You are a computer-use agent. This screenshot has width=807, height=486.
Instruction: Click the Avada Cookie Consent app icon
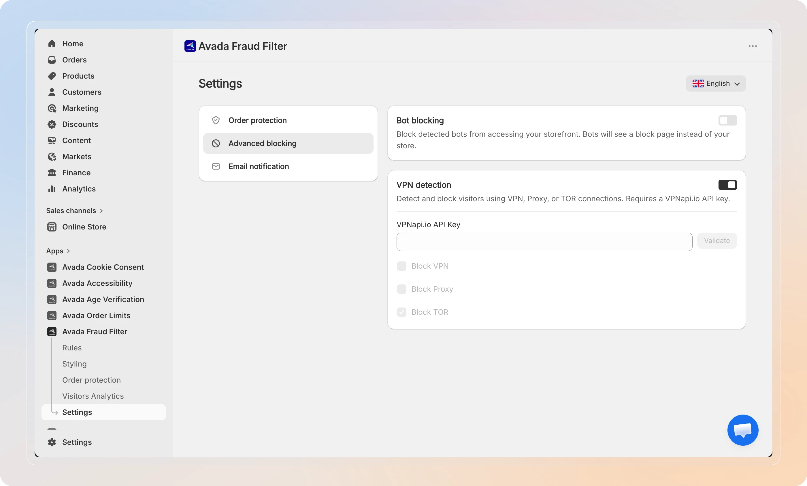52,267
